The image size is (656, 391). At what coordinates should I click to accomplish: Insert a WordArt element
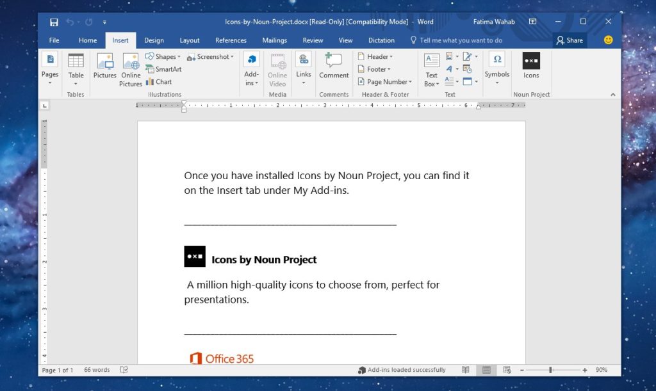[450, 68]
